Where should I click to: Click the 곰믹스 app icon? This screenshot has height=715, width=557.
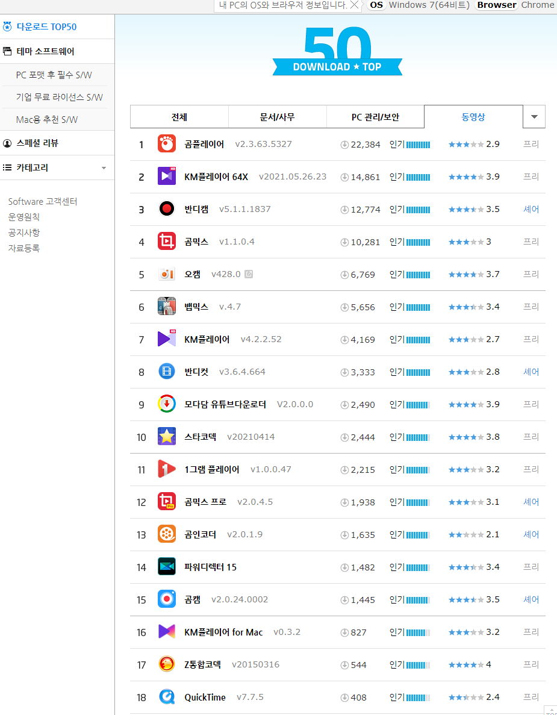(166, 241)
